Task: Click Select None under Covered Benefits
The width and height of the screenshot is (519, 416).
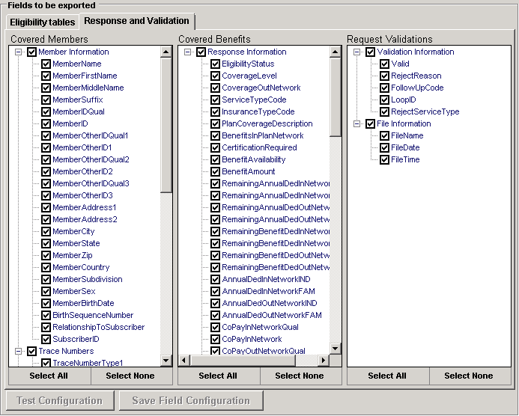Action: pos(300,376)
